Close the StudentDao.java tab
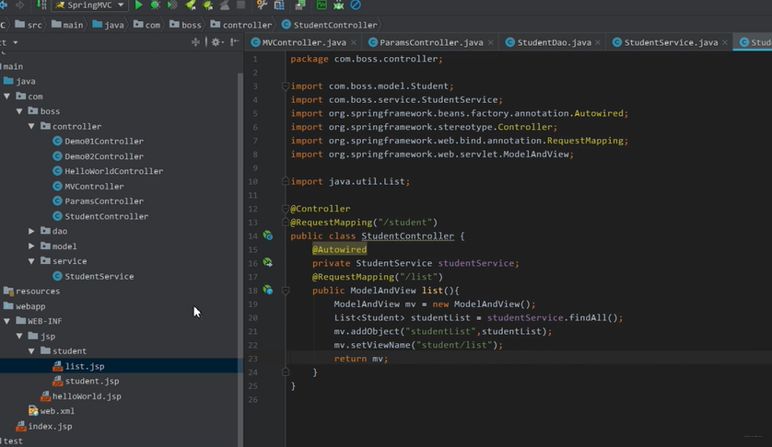772x447 pixels. (x=598, y=43)
